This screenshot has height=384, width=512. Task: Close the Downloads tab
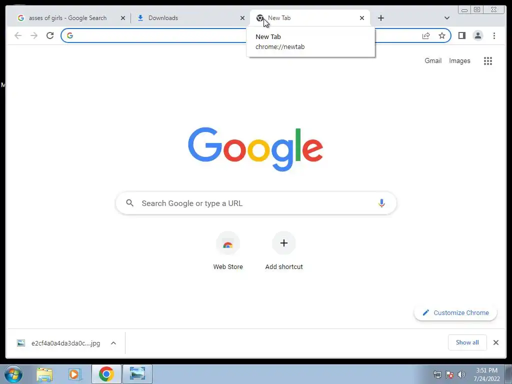(x=242, y=18)
